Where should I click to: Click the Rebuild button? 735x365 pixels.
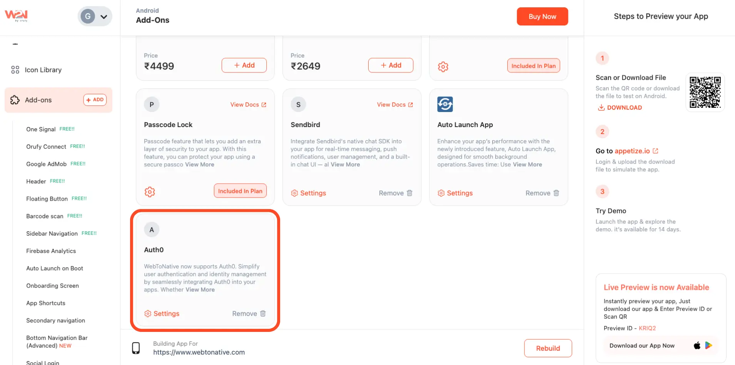[548, 348]
